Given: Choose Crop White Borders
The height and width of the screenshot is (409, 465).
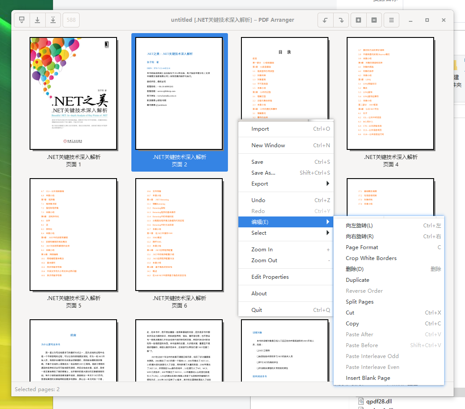Looking at the screenshot, I should 389,258.
